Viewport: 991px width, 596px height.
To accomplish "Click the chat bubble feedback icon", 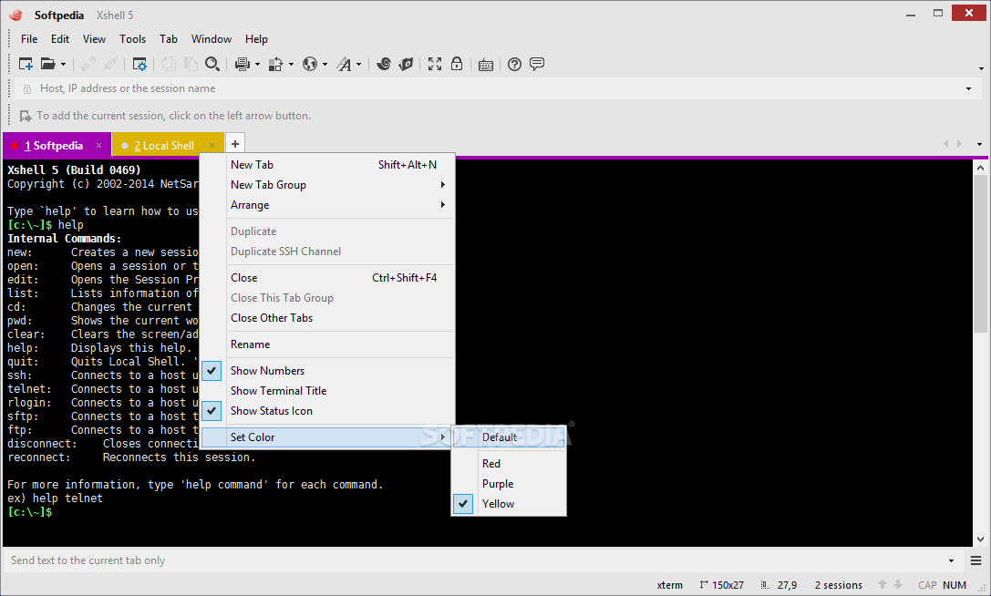I will click(537, 64).
